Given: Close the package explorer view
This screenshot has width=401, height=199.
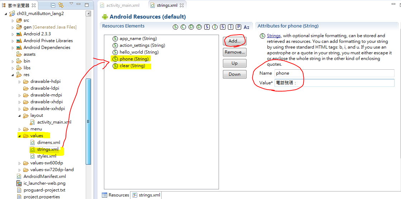Looking at the screenshot, I should click(x=34, y=5).
